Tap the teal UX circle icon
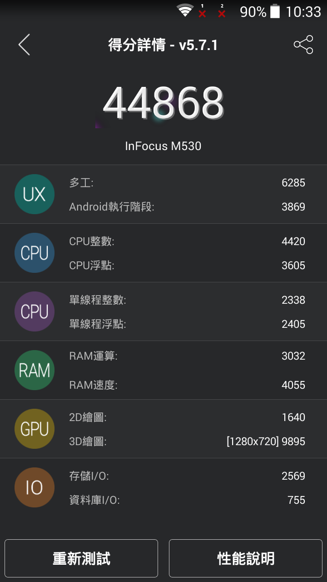 [x=35, y=194]
